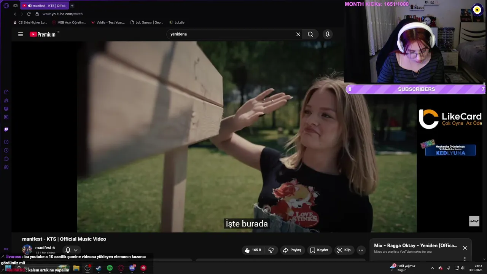Save video with Kaydet button
The image size is (487, 274).
(319, 250)
